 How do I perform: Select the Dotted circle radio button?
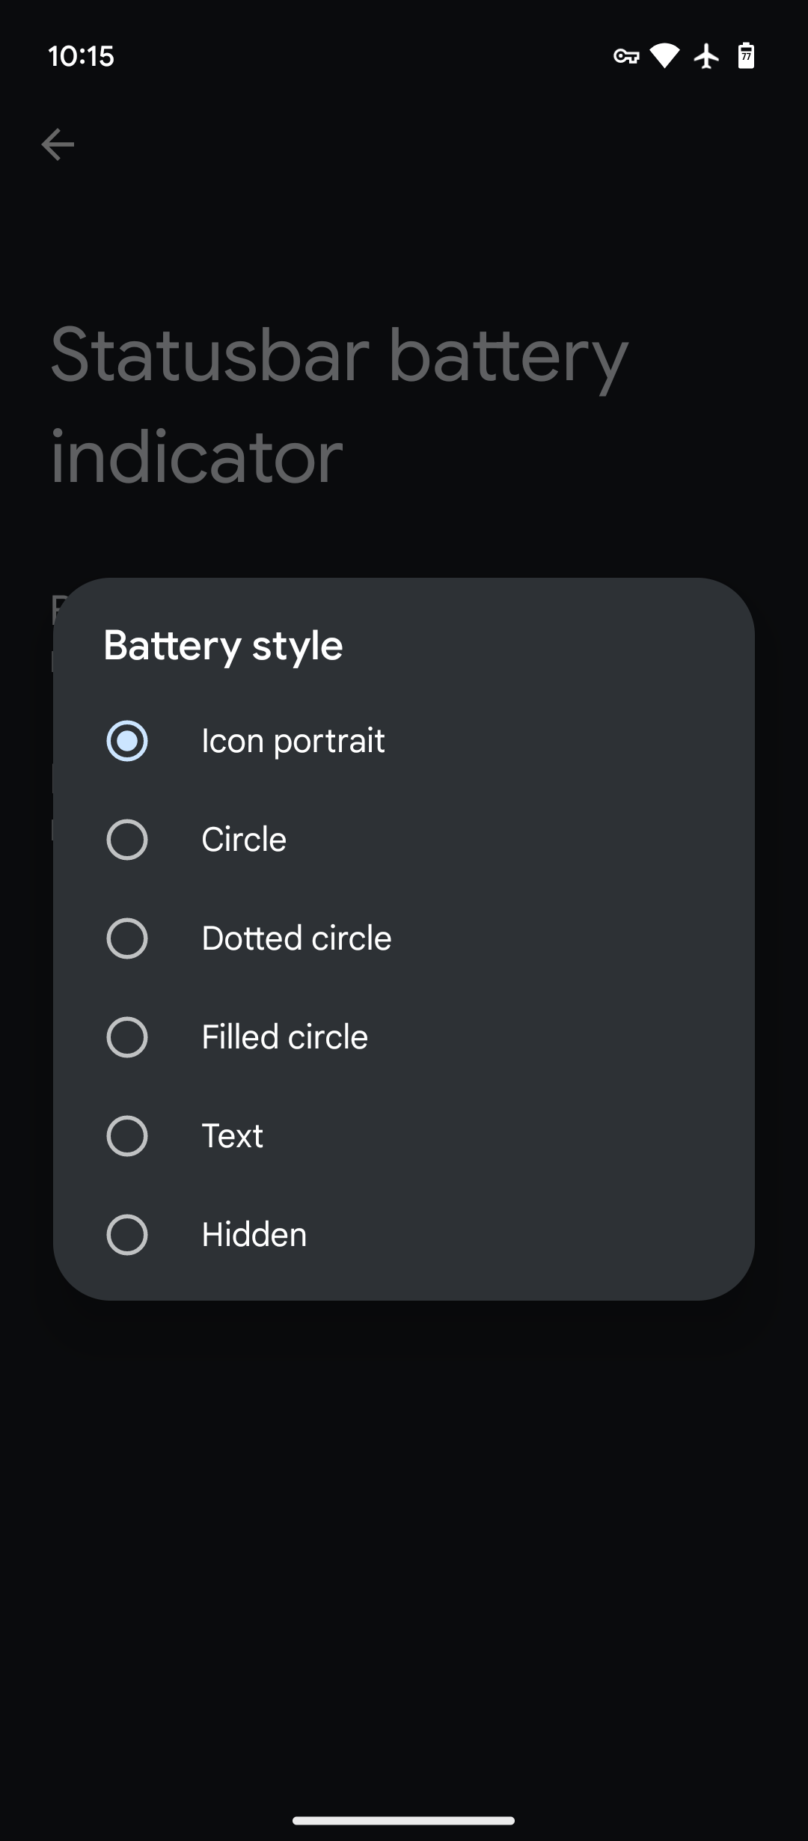pos(127,938)
